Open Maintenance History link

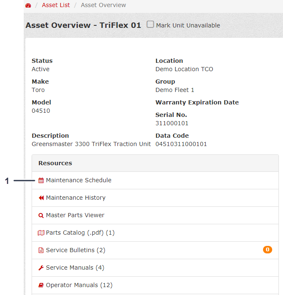76,198
